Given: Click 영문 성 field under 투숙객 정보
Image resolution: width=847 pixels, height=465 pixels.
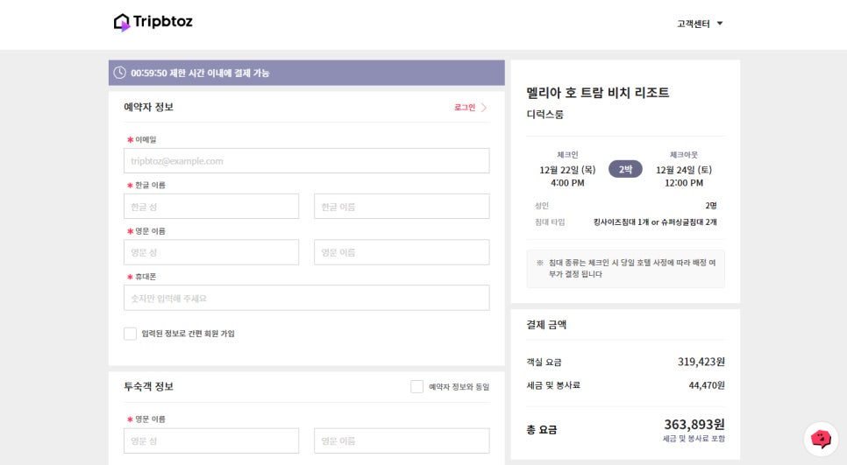Looking at the screenshot, I should coord(211,440).
